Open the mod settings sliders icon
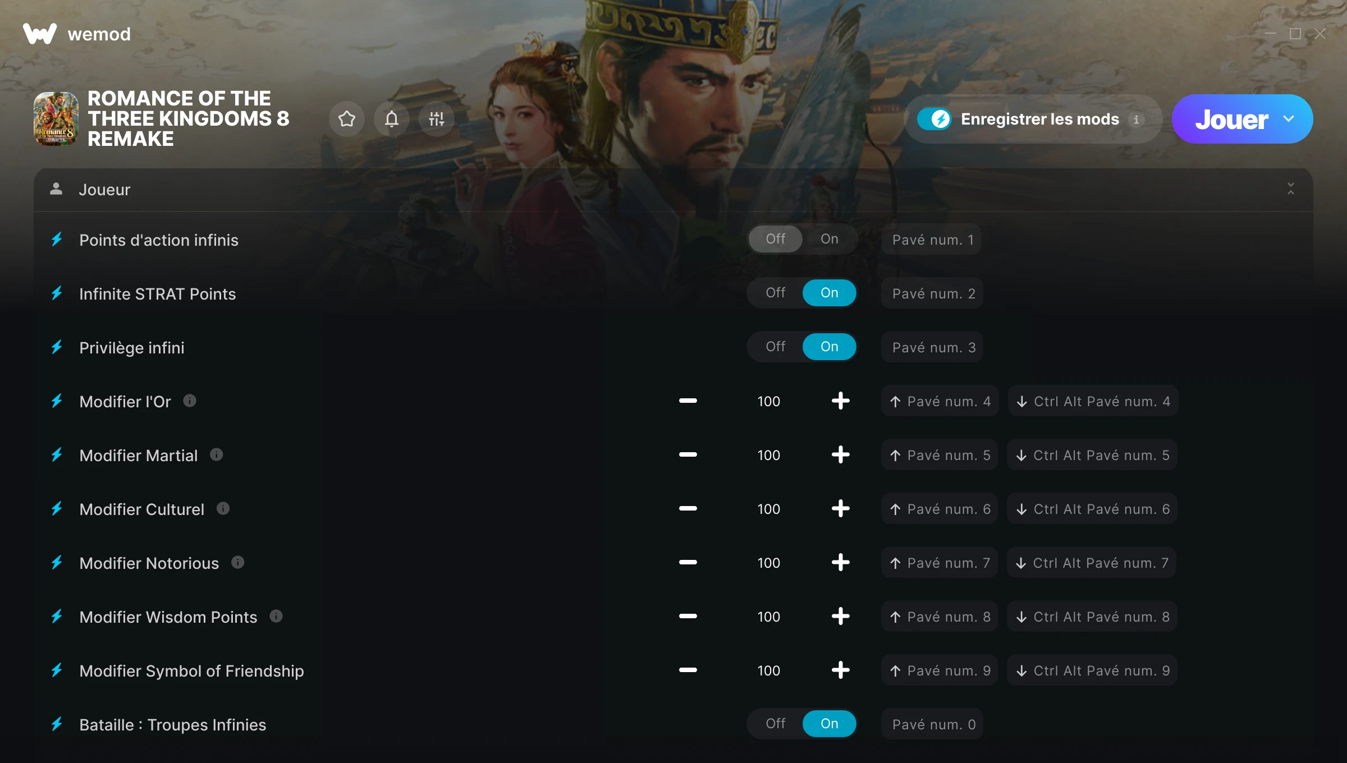The width and height of the screenshot is (1347, 763). point(437,119)
